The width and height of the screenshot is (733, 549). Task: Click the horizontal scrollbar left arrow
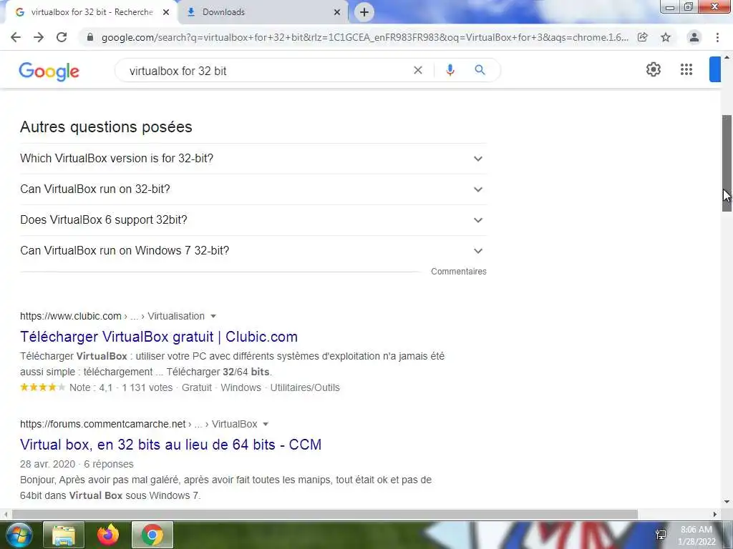[x=5, y=514]
